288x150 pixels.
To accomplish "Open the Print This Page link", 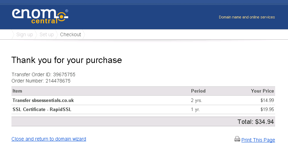I will coord(258,140).
